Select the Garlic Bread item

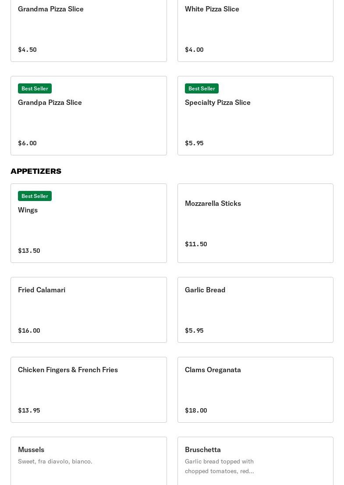point(255,310)
